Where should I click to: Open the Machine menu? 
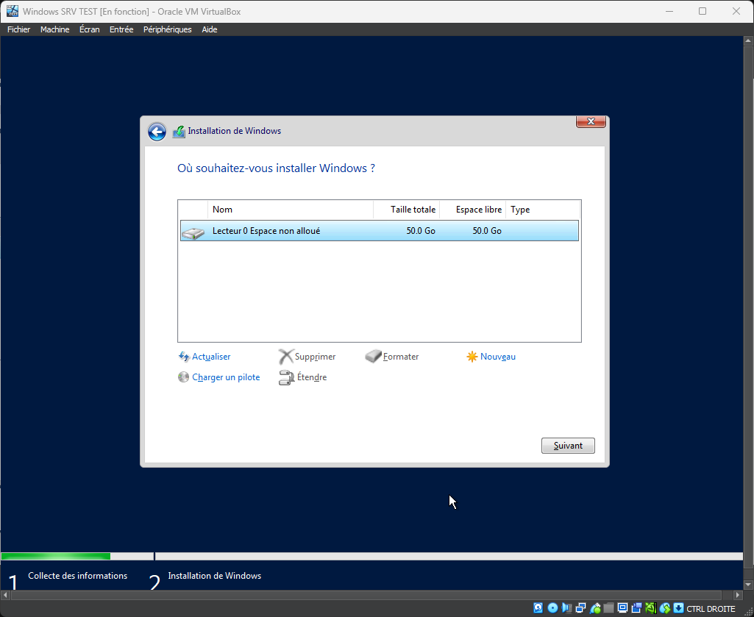point(54,29)
